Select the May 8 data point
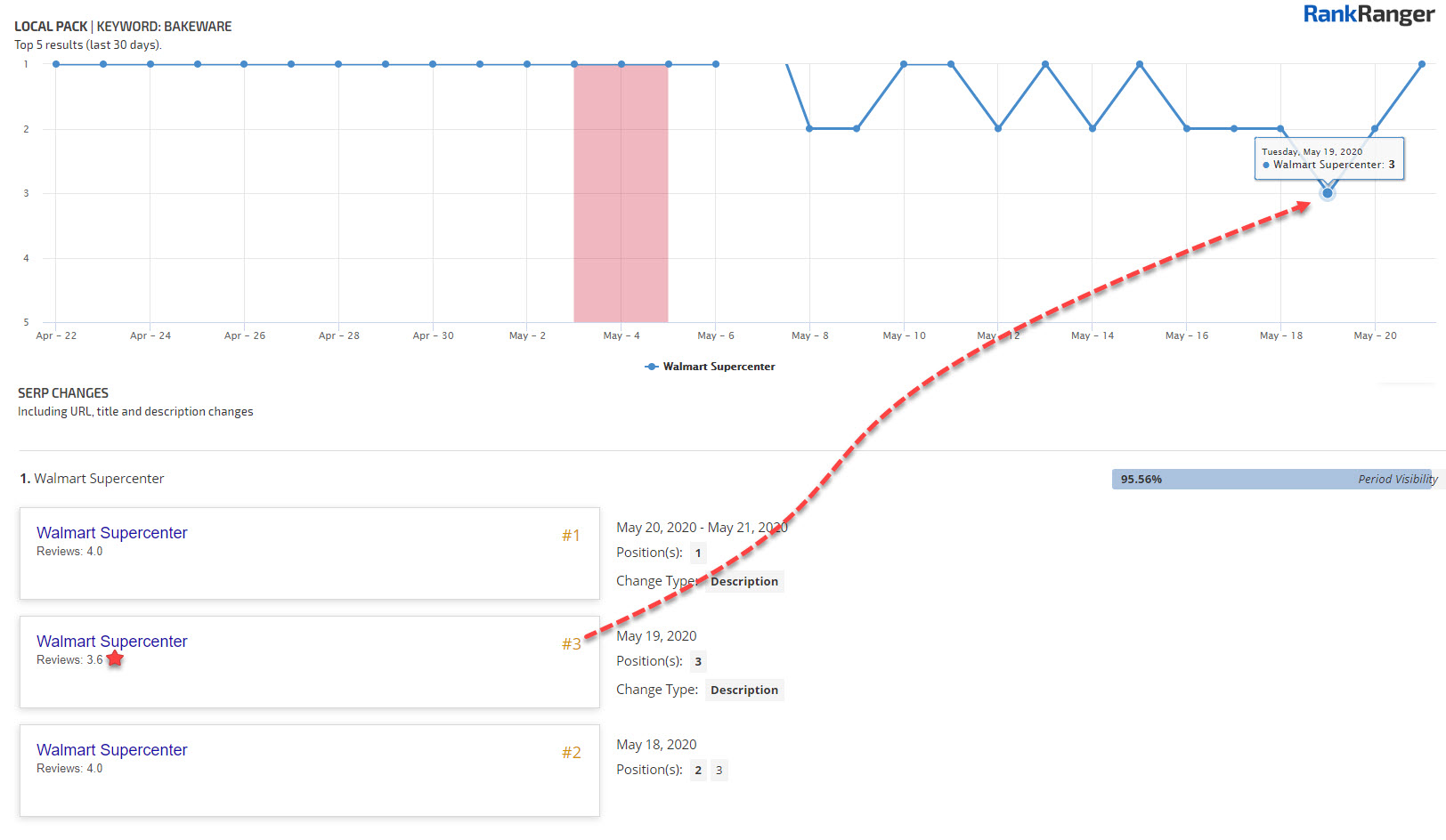This screenshot has height=840, width=1446. pyautogui.click(x=809, y=128)
